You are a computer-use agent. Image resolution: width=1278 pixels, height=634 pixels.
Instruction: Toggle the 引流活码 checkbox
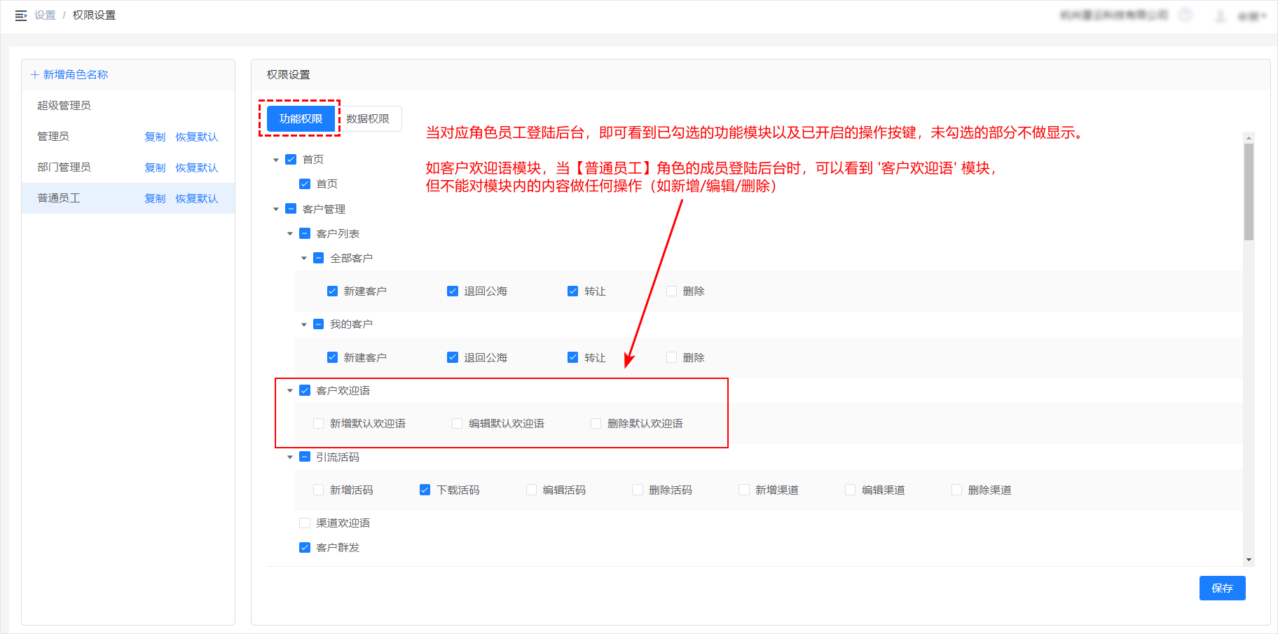(x=305, y=457)
